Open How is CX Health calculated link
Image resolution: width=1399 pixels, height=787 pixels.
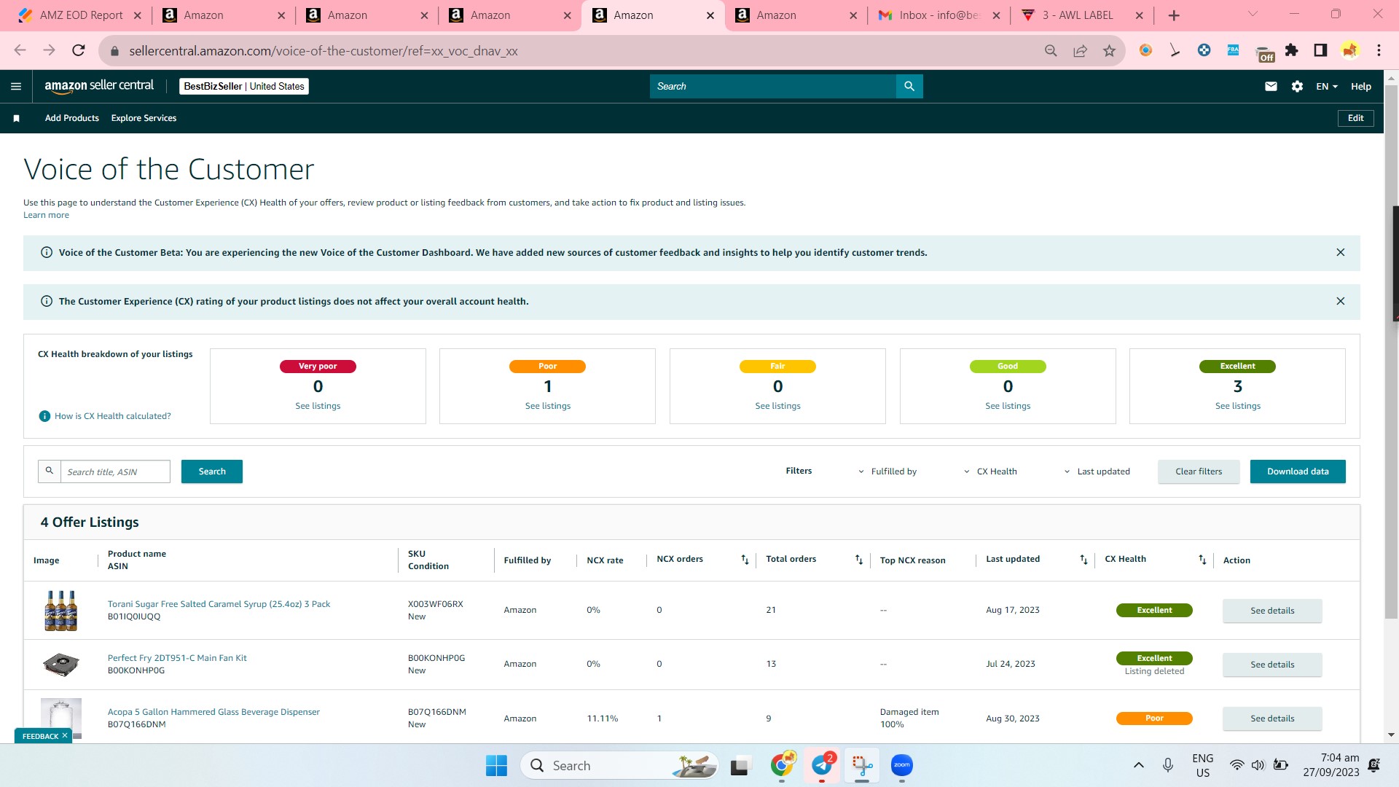click(x=113, y=416)
